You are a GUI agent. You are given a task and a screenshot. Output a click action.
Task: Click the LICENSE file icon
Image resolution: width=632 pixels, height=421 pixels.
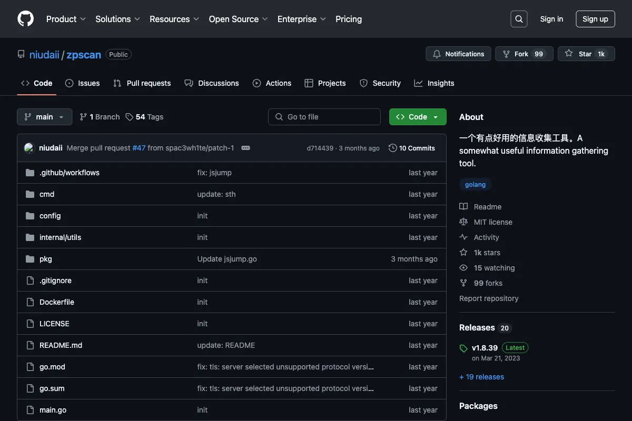click(30, 324)
